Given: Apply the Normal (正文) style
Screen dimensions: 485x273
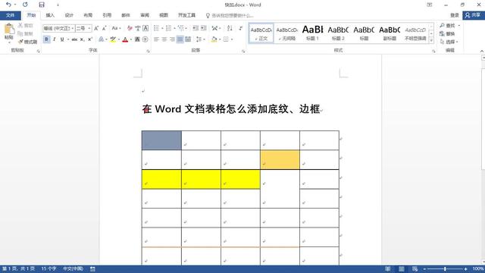Looking at the screenshot, I should point(261,33).
